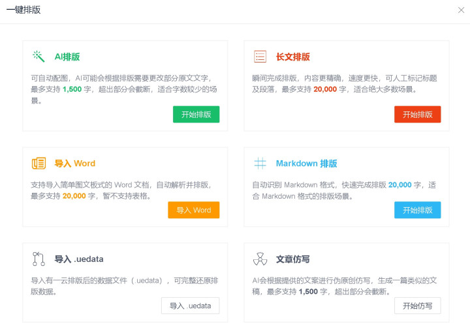Screen dimensions: 470x327
Task: Click the 文章仿写 fan-shaped icon
Action: (260, 259)
